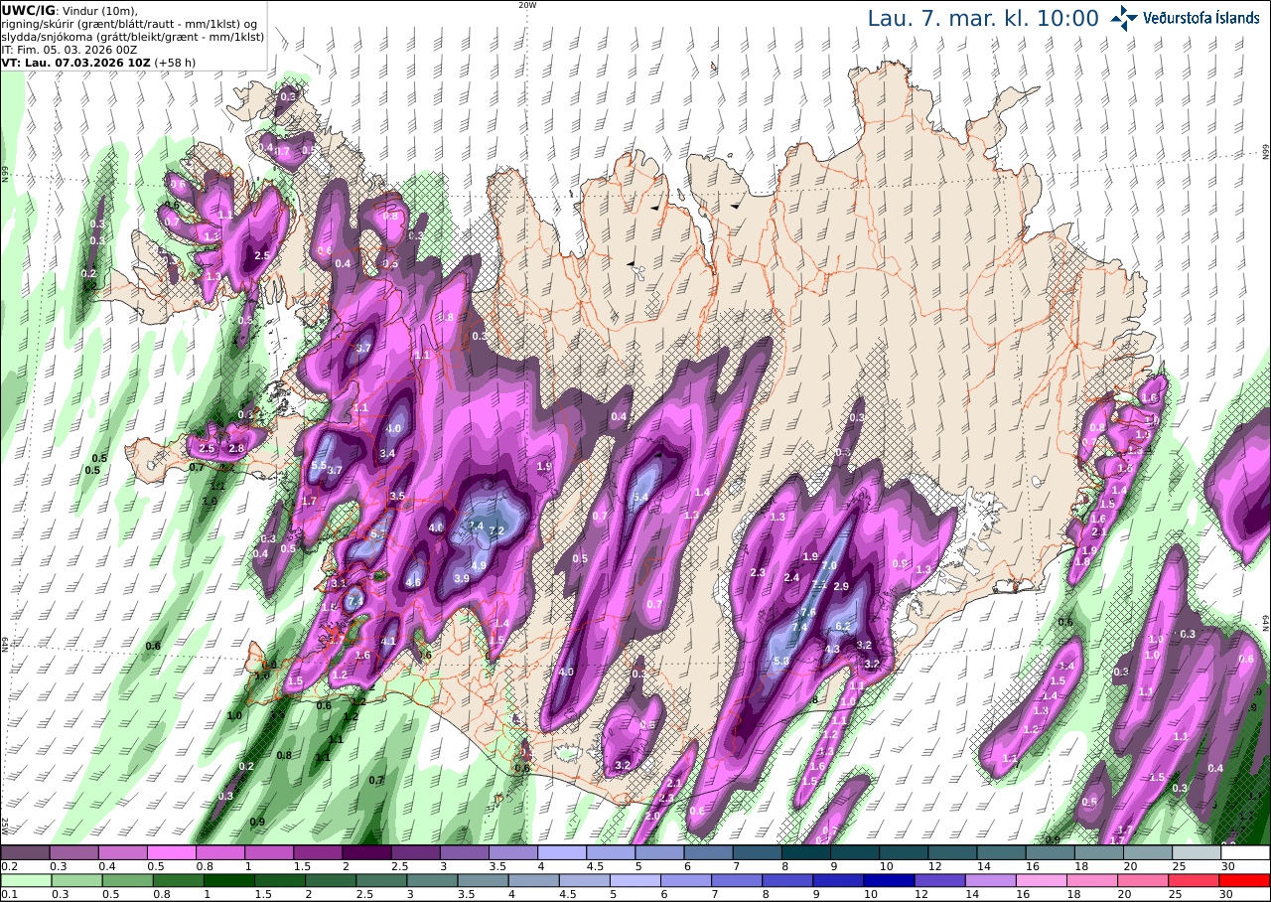Viewport: 1271px width, 902px height.
Task: Click the 7.2 snowfall value on the map
Action: coord(497,531)
